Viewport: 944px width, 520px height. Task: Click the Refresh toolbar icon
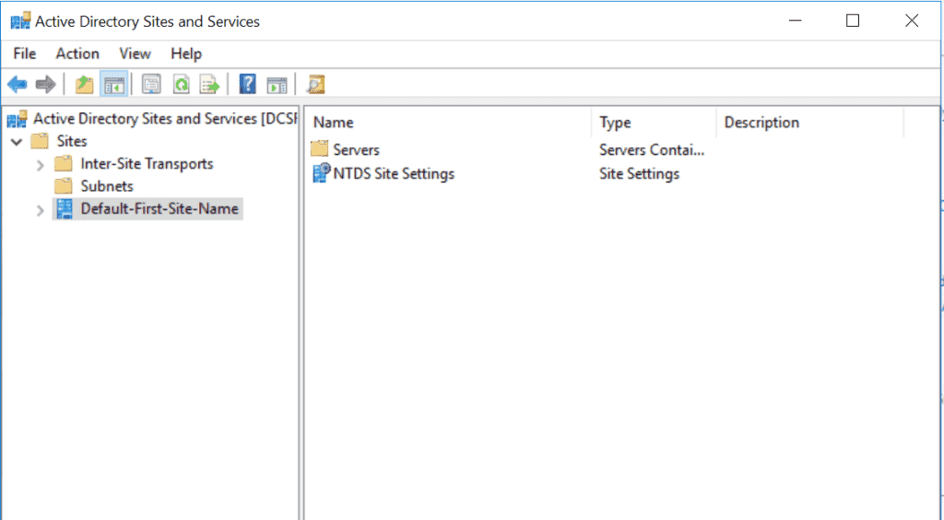(182, 84)
